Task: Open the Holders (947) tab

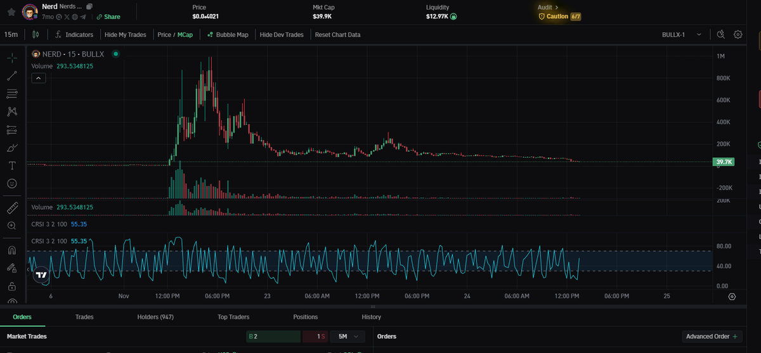Action: pos(155,317)
